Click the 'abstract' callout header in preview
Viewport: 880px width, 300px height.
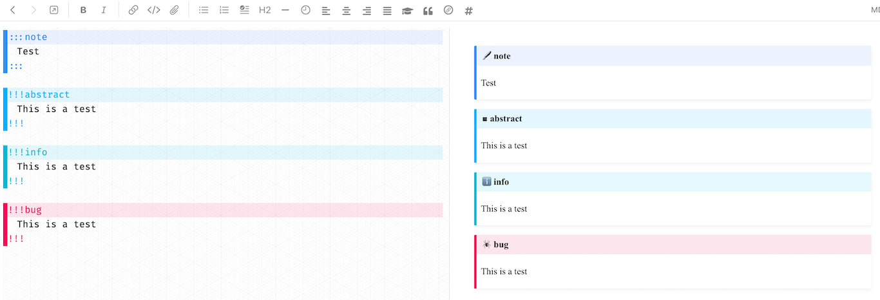click(x=673, y=119)
